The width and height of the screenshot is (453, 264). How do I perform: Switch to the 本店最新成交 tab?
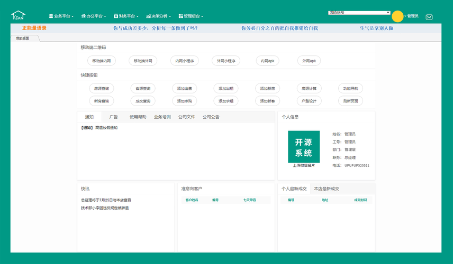327,188
